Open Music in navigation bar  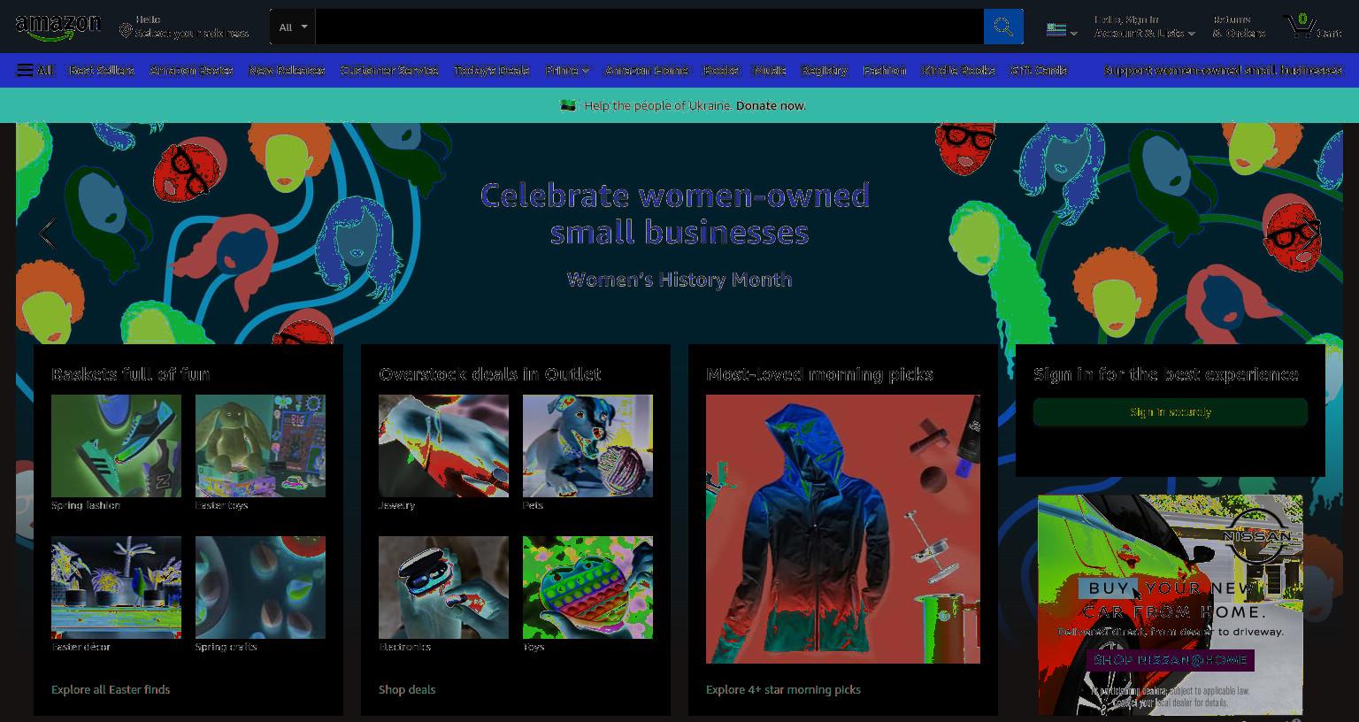[x=770, y=70]
